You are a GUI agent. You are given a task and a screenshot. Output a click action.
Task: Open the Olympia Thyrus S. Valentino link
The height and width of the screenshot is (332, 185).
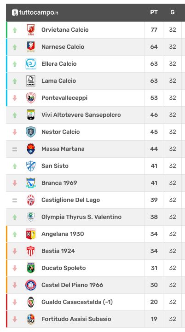(x=81, y=217)
